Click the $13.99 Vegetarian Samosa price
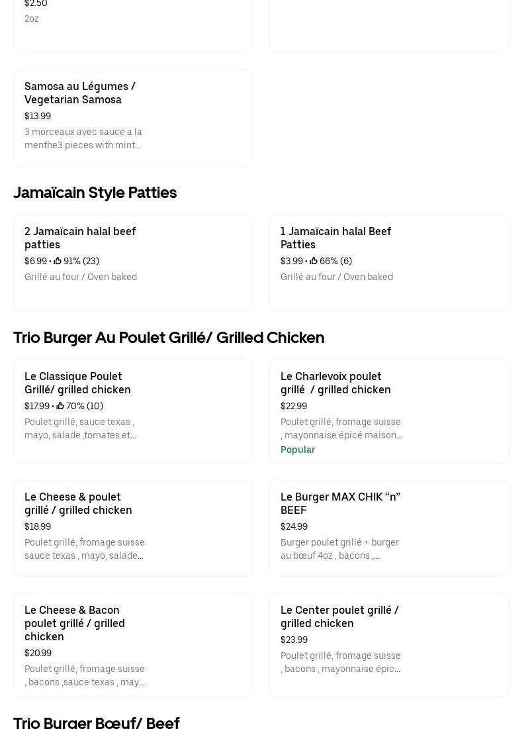The height and width of the screenshot is (729, 532). (38, 117)
